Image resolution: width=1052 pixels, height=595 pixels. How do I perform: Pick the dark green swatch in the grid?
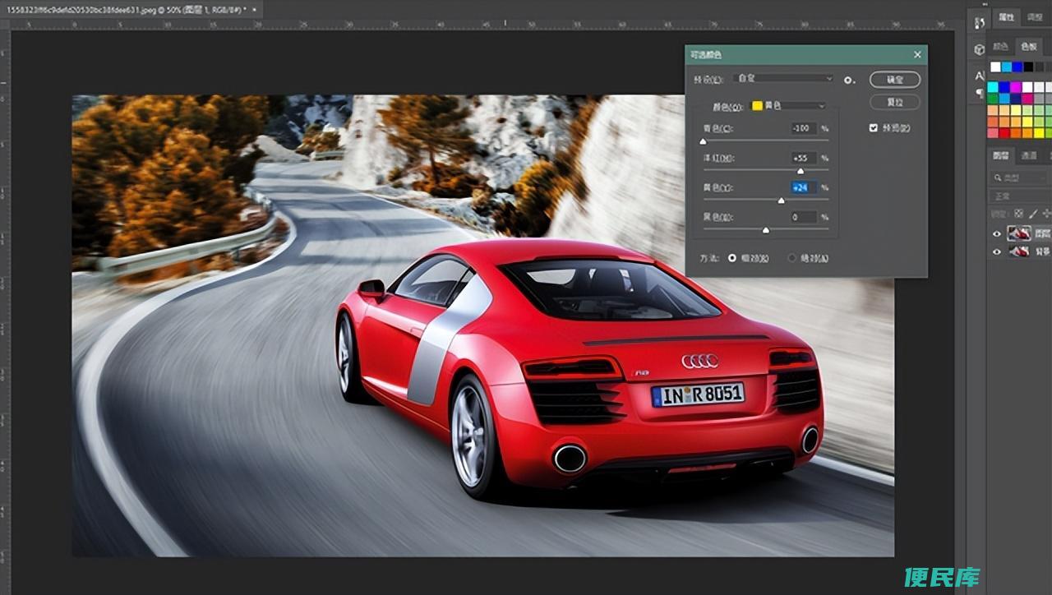(x=993, y=99)
